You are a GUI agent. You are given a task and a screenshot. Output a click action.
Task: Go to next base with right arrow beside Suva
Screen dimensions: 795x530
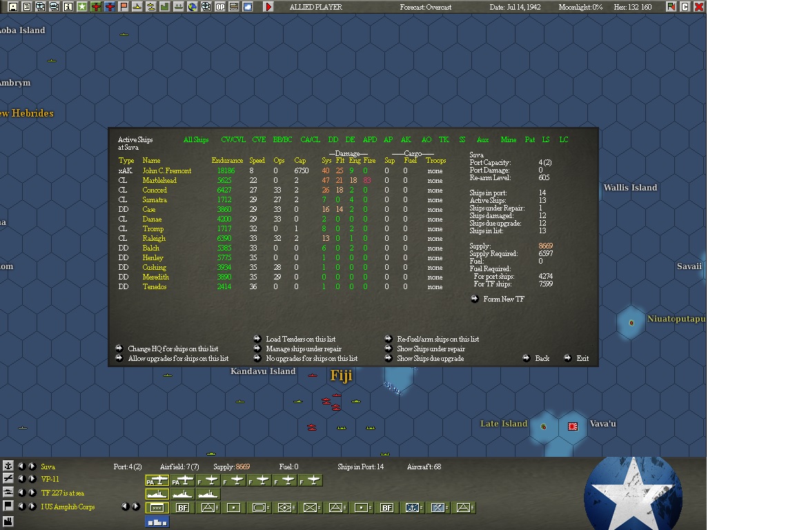pyautogui.click(x=32, y=466)
